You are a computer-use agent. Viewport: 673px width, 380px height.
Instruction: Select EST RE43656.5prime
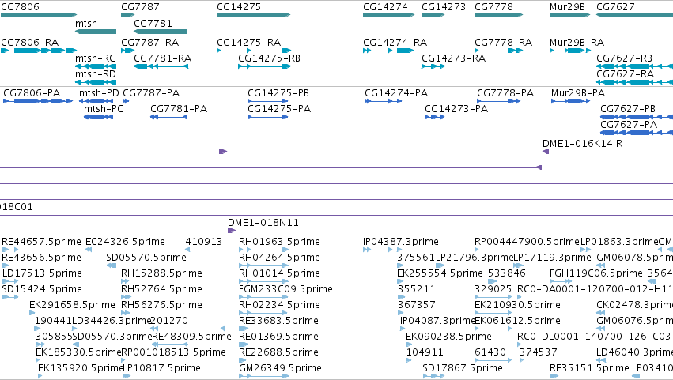pos(41,258)
